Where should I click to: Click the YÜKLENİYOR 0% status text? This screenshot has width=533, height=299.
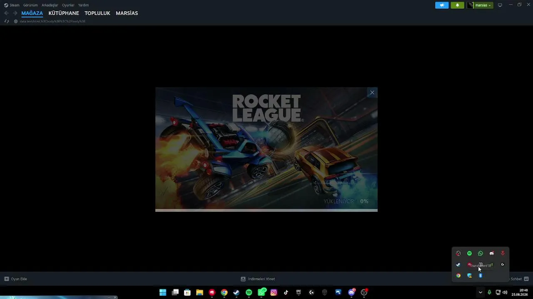[x=346, y=201]
